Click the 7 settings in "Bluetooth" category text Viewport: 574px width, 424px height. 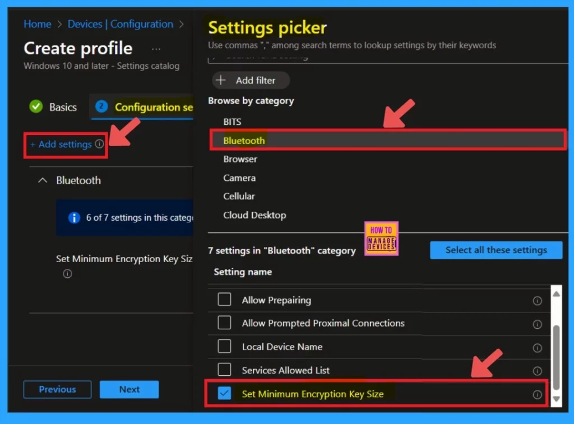281,250
